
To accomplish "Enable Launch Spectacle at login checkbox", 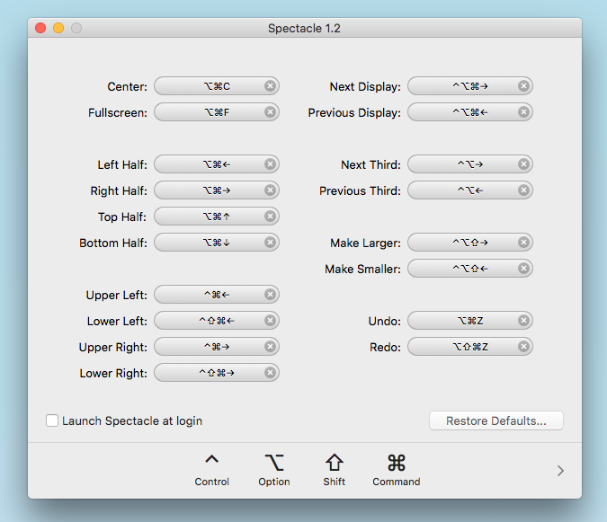I will point(52,420).
